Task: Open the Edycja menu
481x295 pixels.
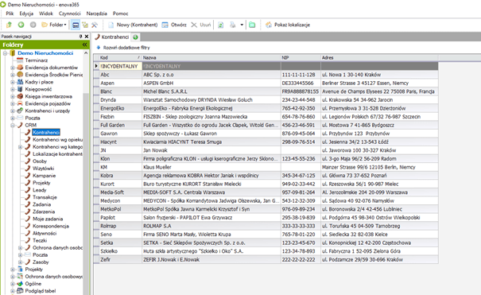Action: pyautogui.click(x=26, y=14)
